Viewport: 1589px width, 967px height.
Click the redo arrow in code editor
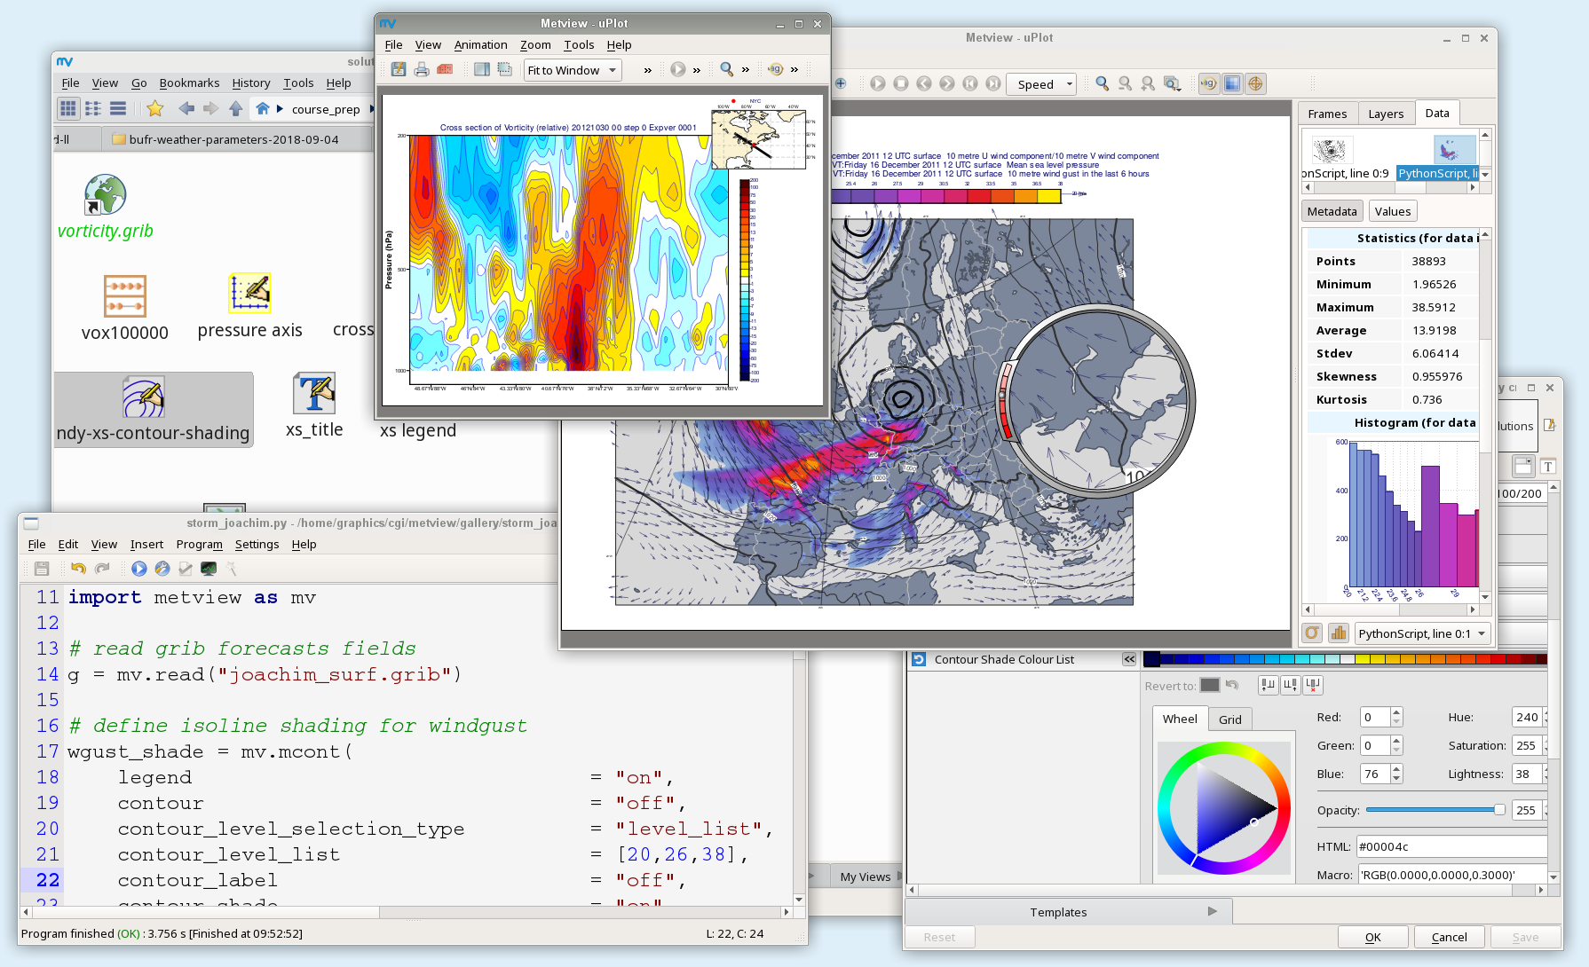click(x=102, y=569)
